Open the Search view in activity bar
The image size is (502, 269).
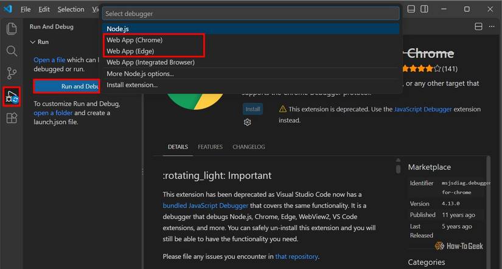(x=12, y=51)
